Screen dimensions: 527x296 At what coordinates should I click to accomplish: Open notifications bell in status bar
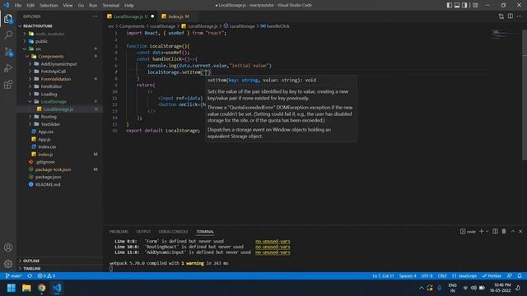pyautogui.click(x=520, y=276)
